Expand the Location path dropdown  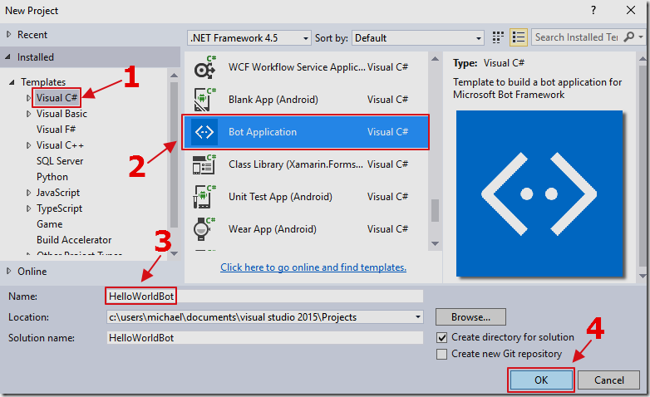coord(417,317)
